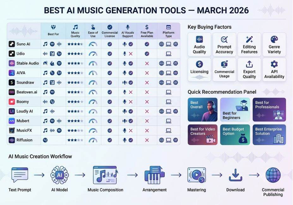Click Mubert ease of use gauge
This screenshot has width=293, height=205.
click(x=93, y=121)
